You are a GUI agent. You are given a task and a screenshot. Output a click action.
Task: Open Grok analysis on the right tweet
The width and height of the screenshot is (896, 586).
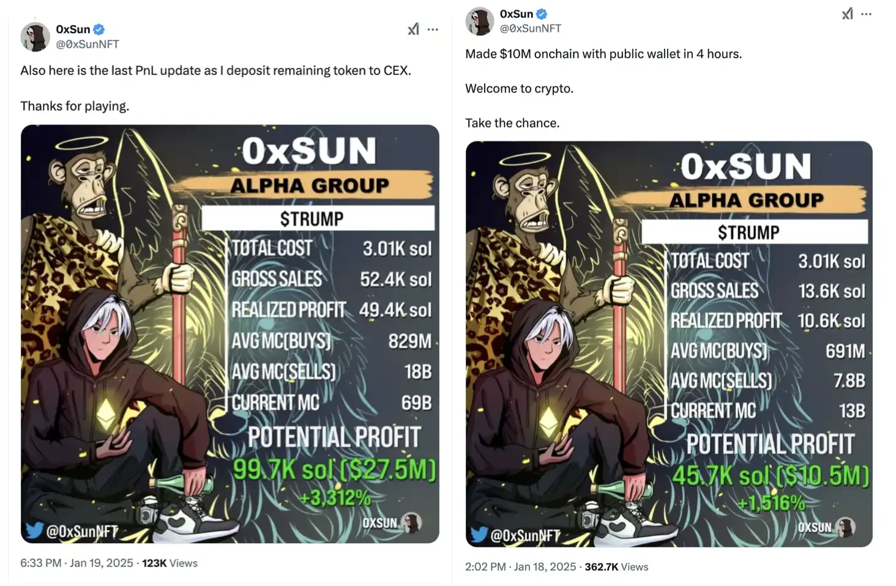point(847,13)
